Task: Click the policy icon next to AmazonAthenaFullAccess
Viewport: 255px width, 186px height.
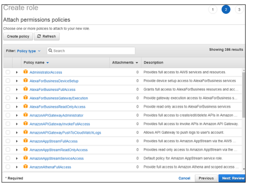Action: coord(25,167)
